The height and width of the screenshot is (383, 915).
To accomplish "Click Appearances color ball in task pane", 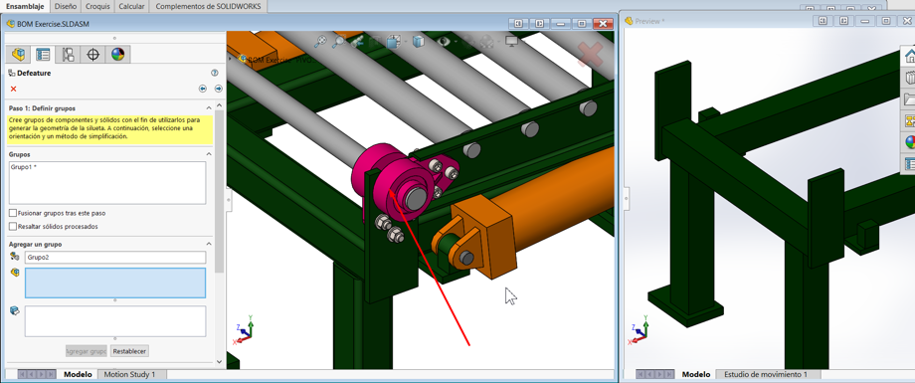I will pyautogui.click(x=909, y=142).
